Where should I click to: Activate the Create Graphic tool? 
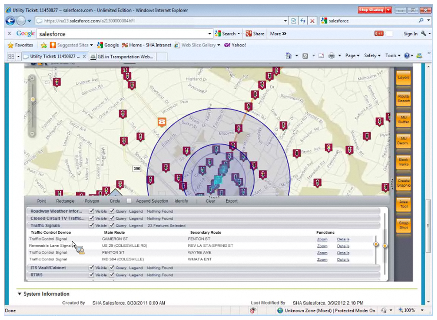(x=403, y=183)
